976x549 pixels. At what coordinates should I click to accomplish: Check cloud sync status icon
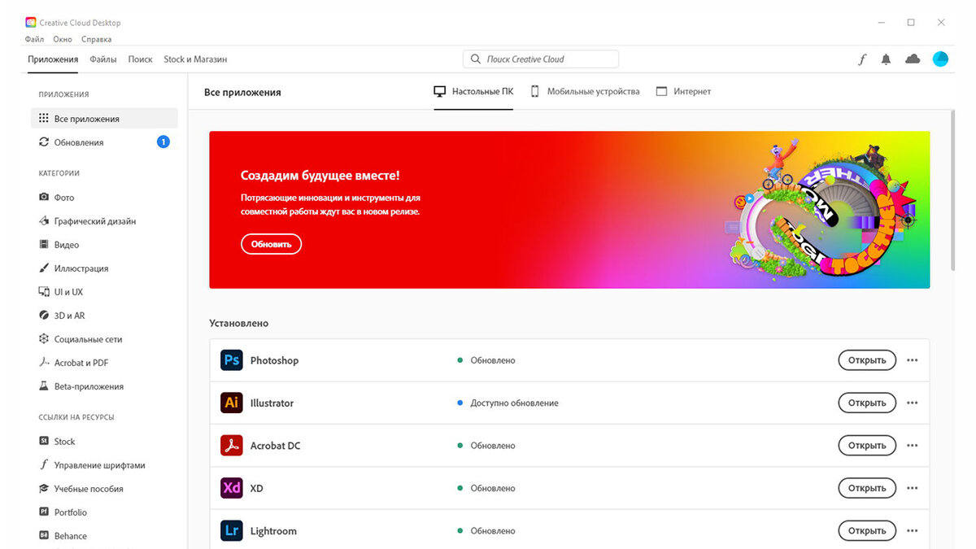click(913, 59)
